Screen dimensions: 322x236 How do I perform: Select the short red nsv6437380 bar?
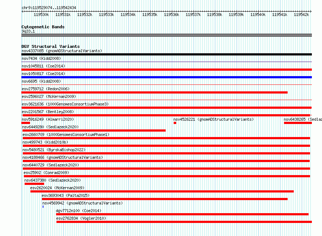[x=34, y=184]
